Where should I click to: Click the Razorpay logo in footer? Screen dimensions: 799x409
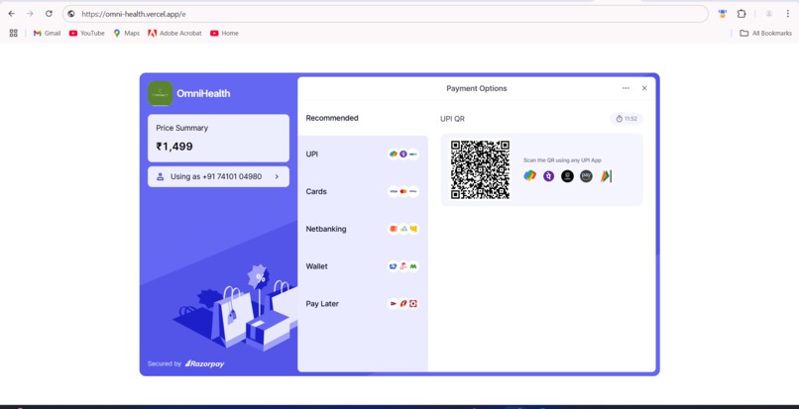(204, 363)
